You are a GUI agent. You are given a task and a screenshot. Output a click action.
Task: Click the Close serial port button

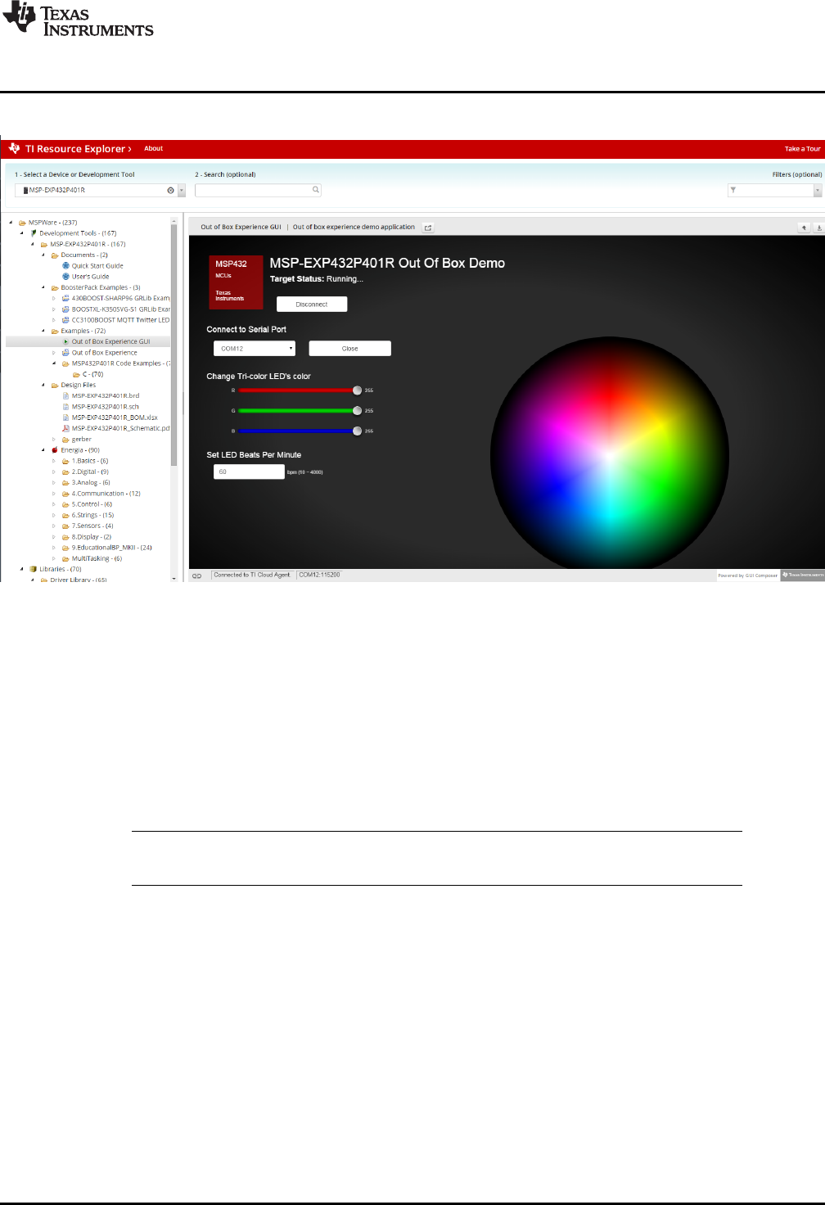tap(349, 349)
